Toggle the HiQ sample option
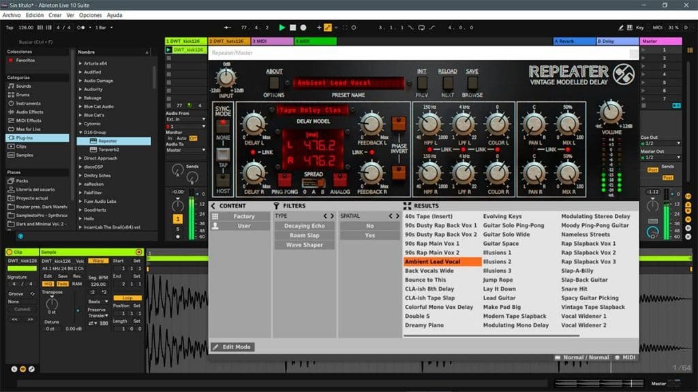Image resolution: width=698 pixels, height=392 pixels. (x=48, y=284)
